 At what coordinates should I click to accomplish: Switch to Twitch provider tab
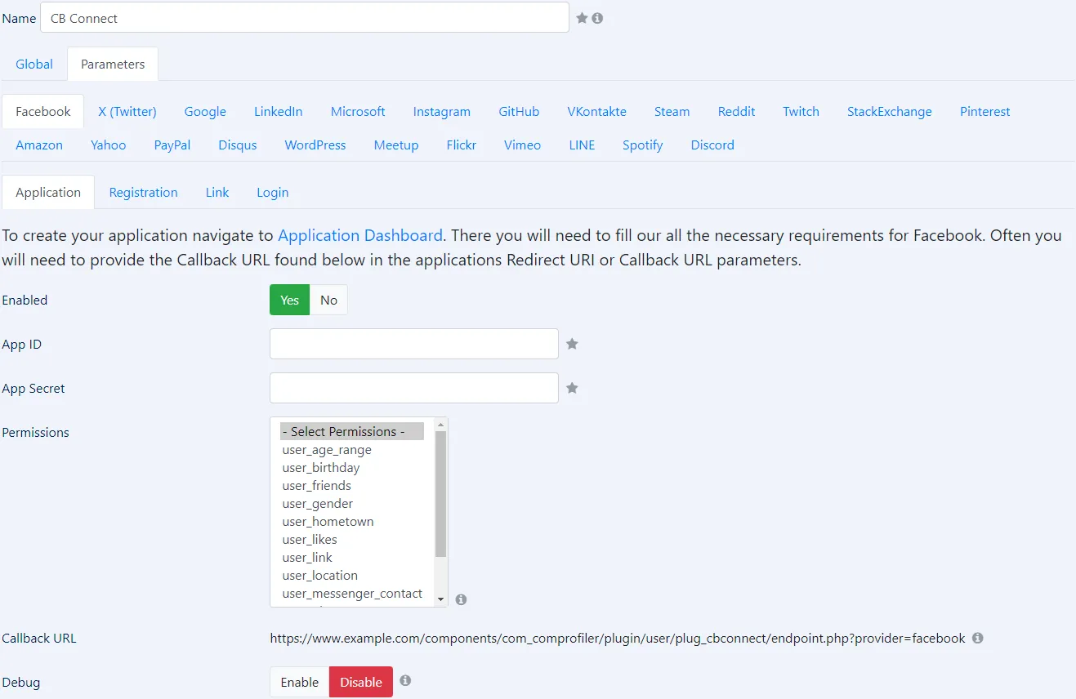click(x=801, y=111)
